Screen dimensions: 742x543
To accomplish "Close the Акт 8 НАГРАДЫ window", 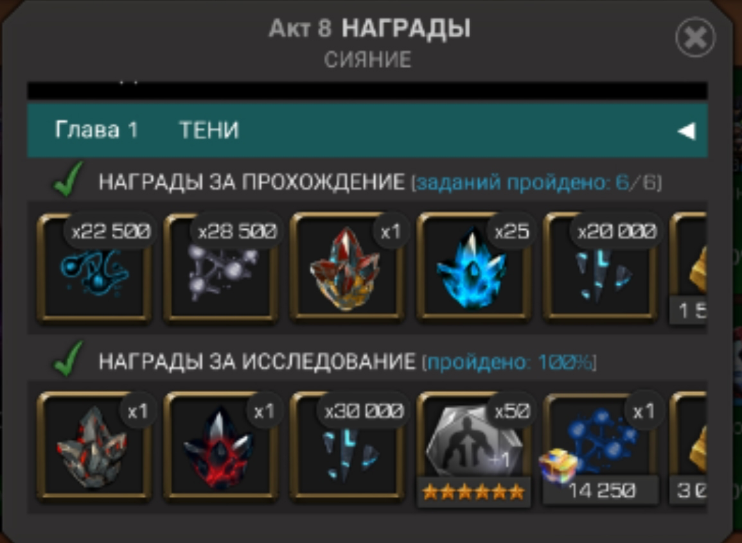I will (695, 37).
